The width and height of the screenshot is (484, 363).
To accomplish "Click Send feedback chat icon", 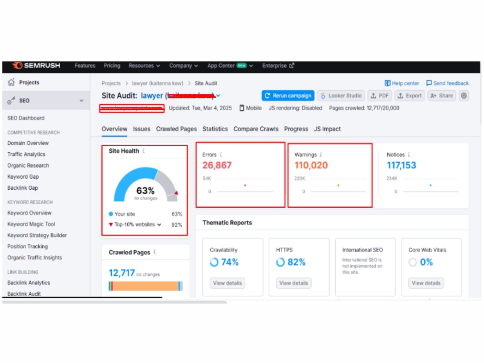I will pyautogui.click(x=429, y=83).
